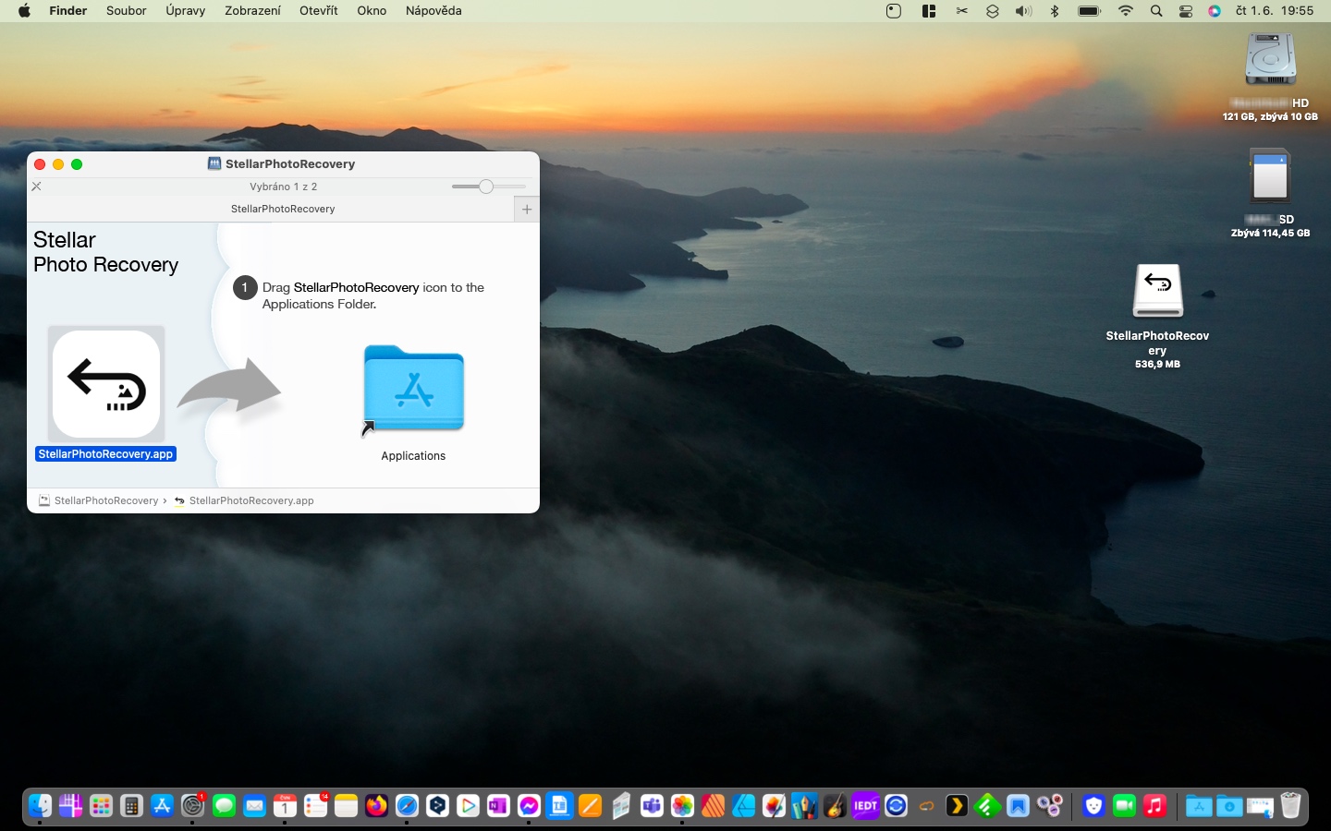The height and width of the screenshot is (831, 1331).
Task: Open Control Center in the menu bar
Action: click(1186, 11)
